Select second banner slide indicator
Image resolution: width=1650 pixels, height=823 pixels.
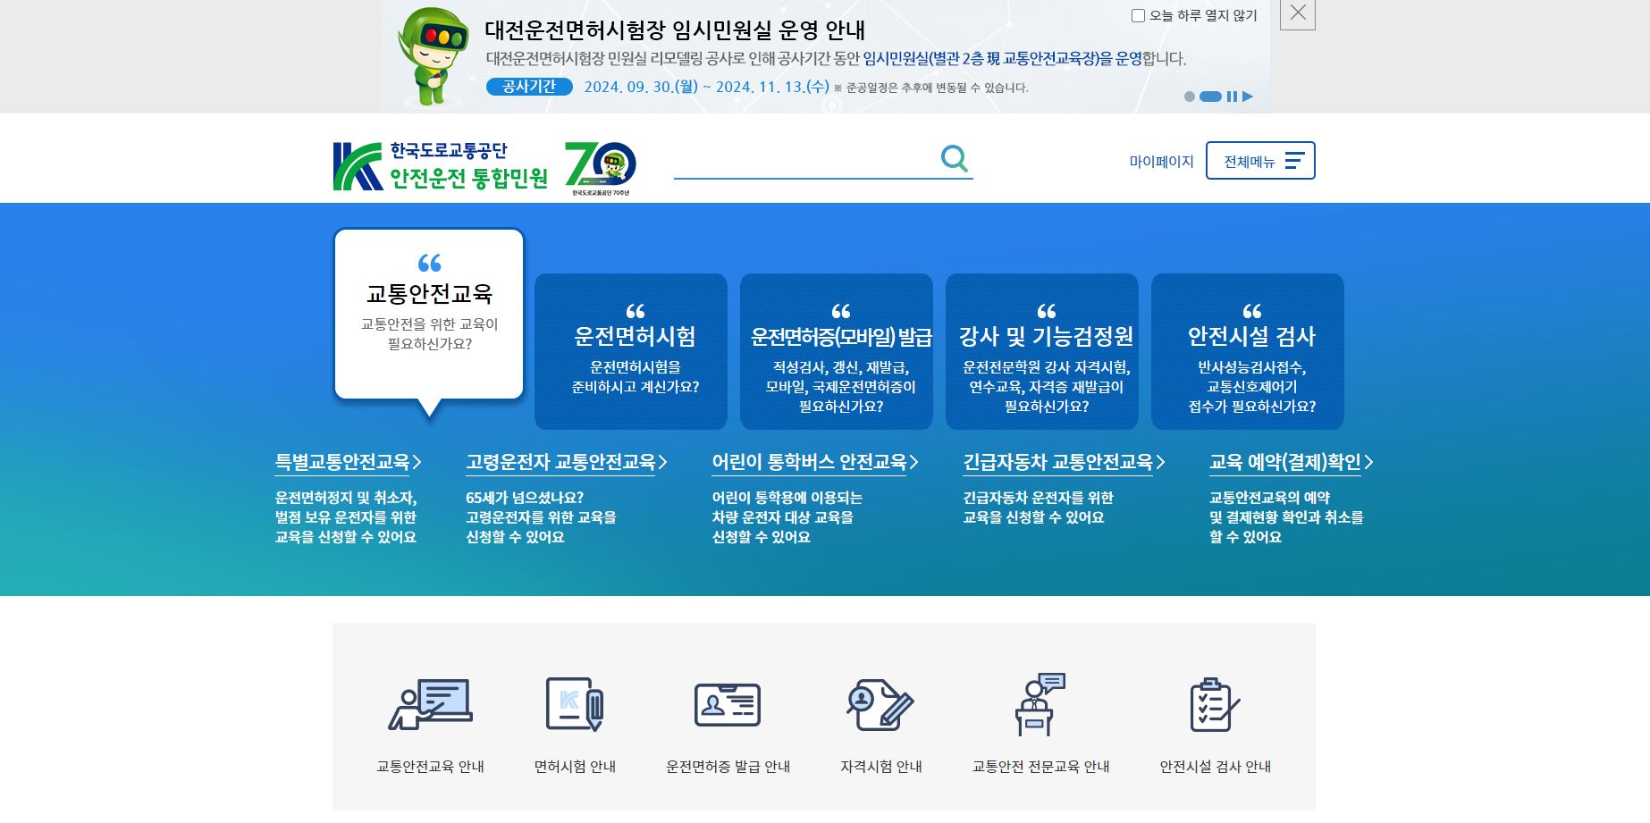click(1210, 97)
